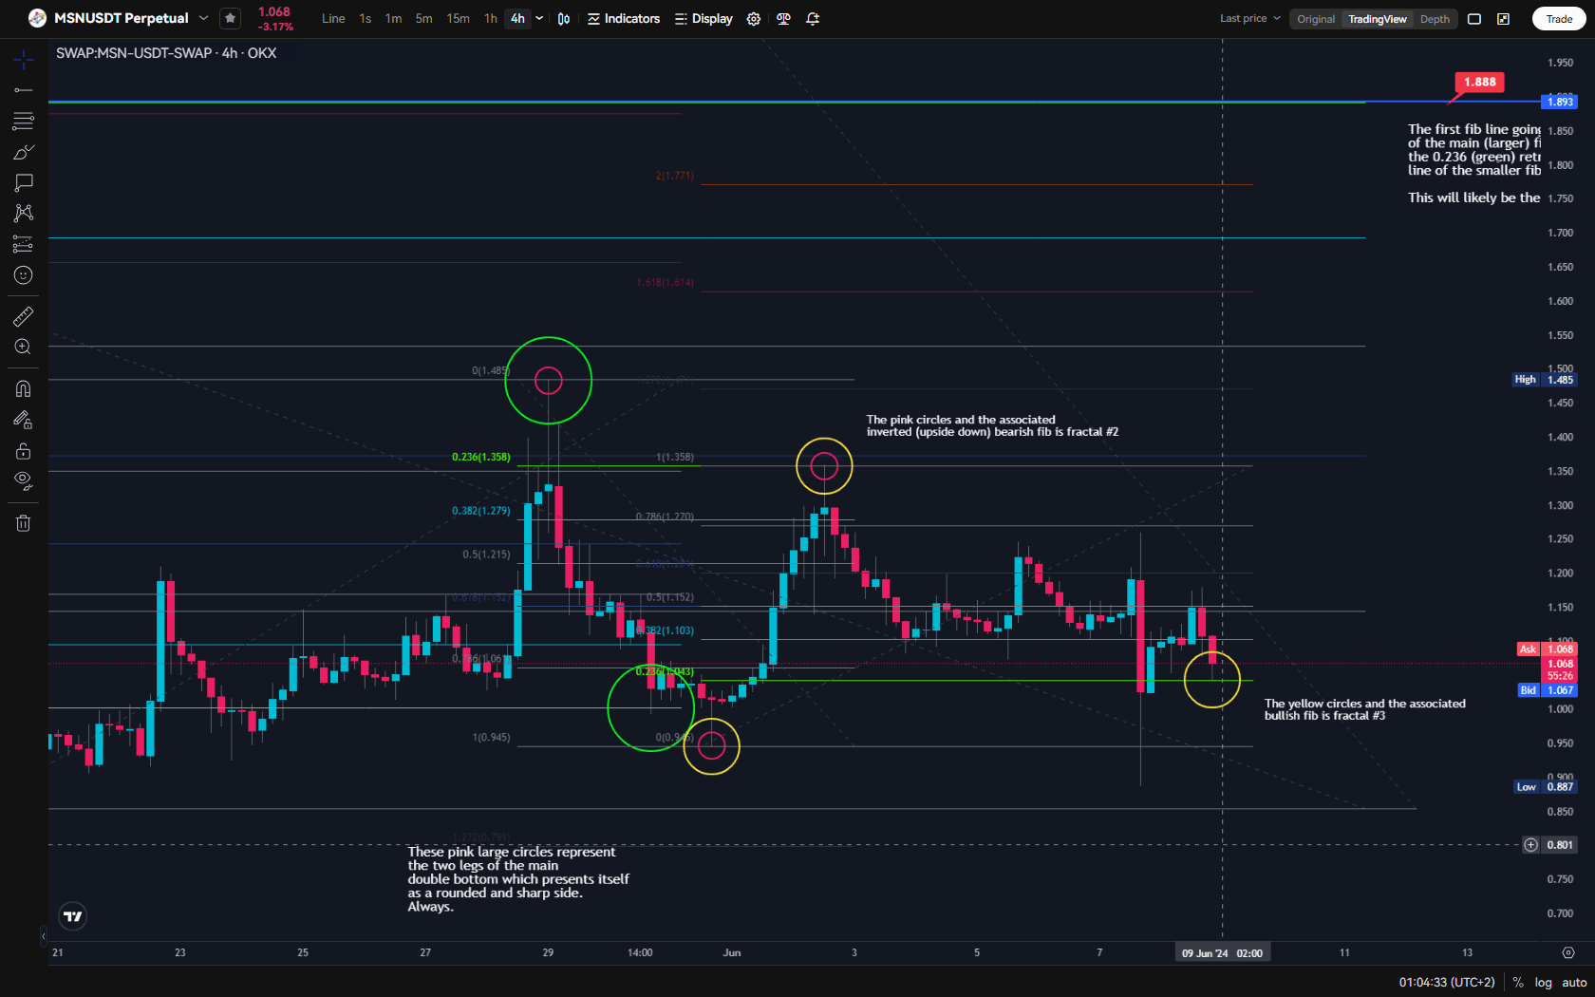1595x997 pixels.
Task: Select the 15m timeframe
Action: (458, 19)
